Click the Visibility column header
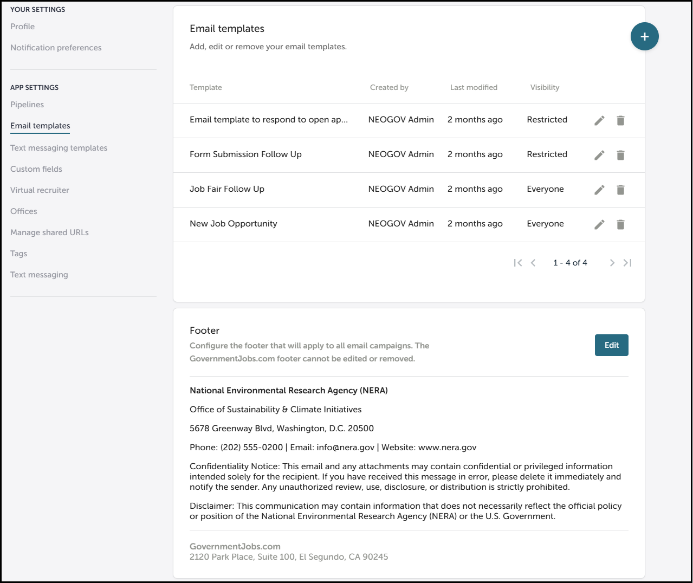Screen dimensions: 693x583 (545, 87)
